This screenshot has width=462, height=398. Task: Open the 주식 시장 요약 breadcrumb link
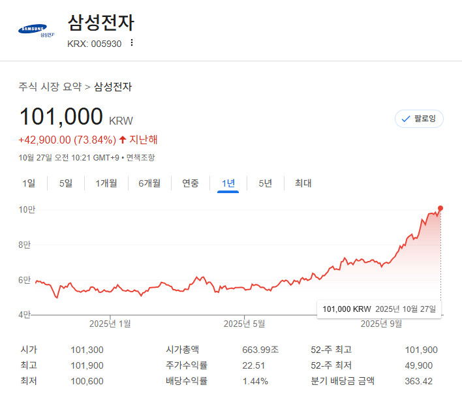pos(50,87)
